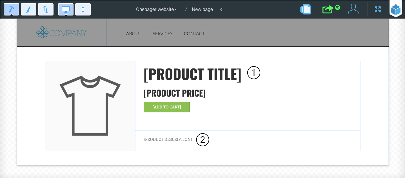Click the up-down arrows reorder tool

[46, 9]
